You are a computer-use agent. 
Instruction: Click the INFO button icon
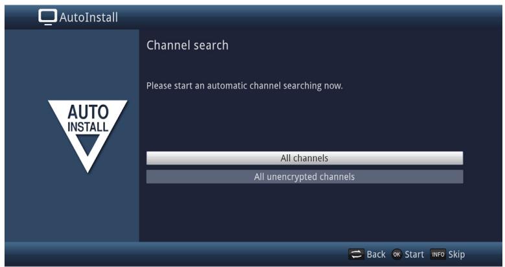click(438, 255)
